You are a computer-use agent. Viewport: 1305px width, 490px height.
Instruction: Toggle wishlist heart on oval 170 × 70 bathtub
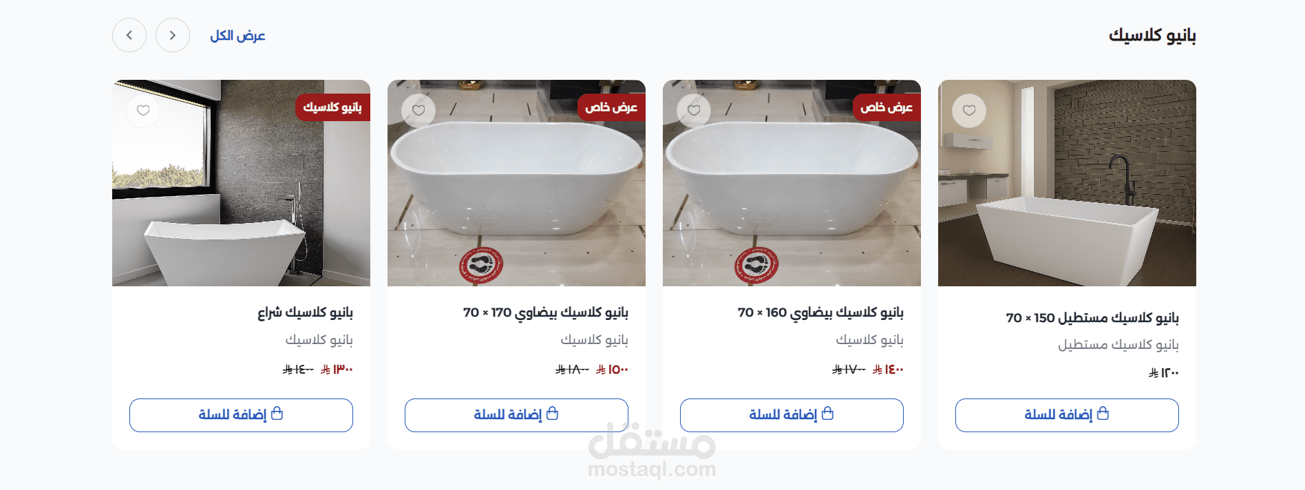418,110
